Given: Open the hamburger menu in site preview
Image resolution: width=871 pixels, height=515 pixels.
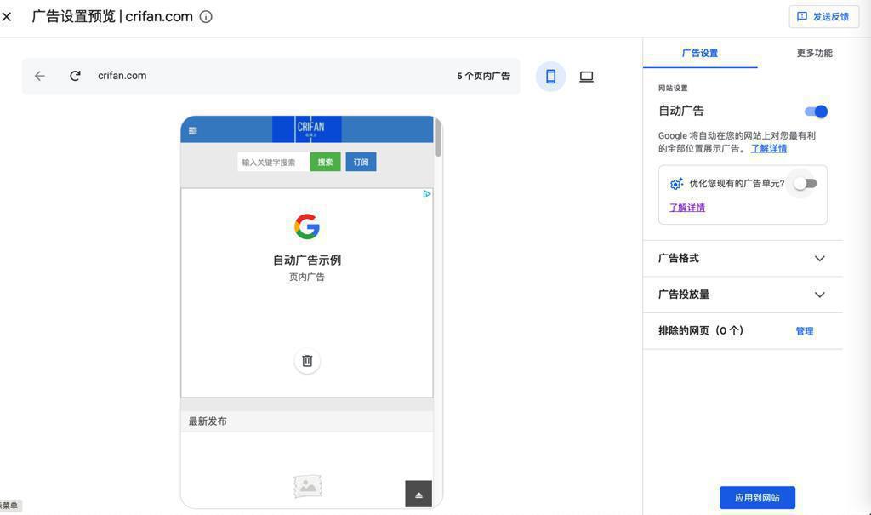Looking at the screenshot, I should tap(193, 131).
